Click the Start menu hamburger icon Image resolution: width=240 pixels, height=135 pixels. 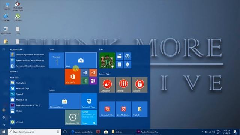tap(4, 49)
